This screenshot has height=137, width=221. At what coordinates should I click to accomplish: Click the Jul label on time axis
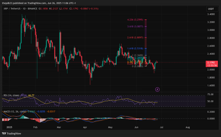click(162, 127)
